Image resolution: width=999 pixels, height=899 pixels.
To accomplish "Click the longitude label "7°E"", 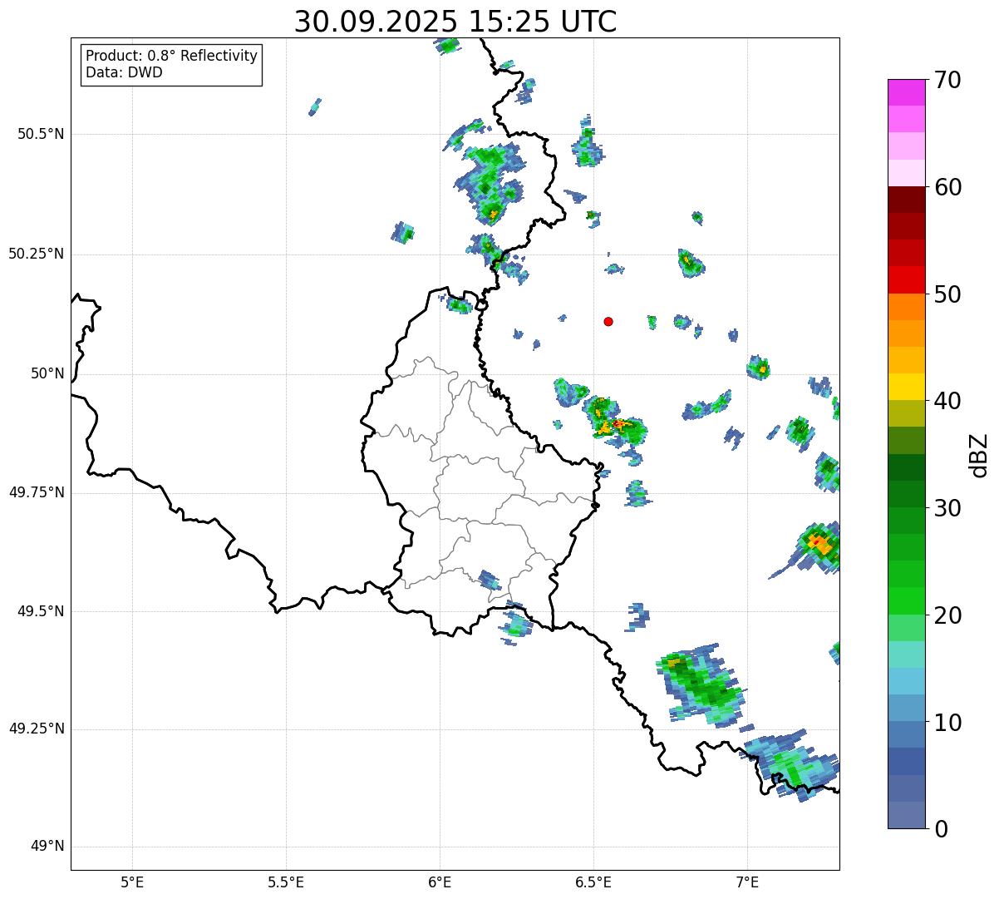I will coord(747,882).
